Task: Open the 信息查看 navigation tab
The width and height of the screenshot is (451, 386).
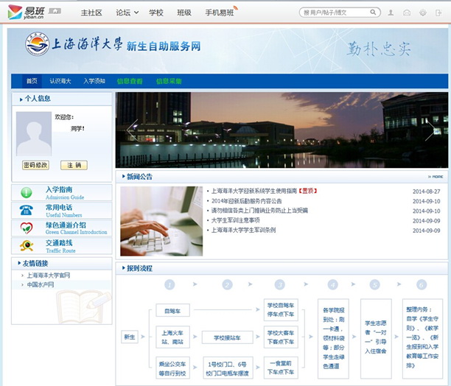Action: click(130, 81)
